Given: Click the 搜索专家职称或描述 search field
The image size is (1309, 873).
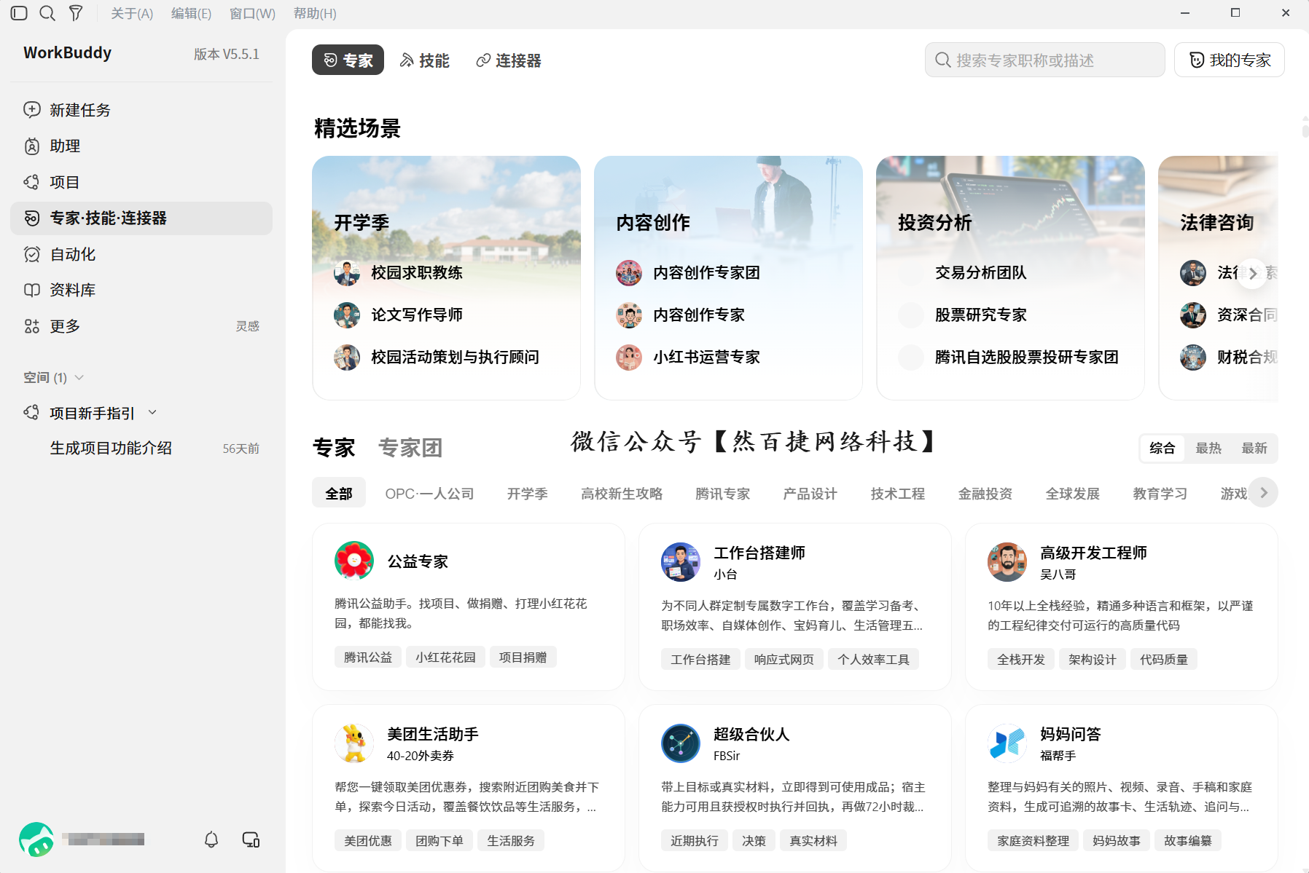Looking at the screenshot, I should [1045, 60].
